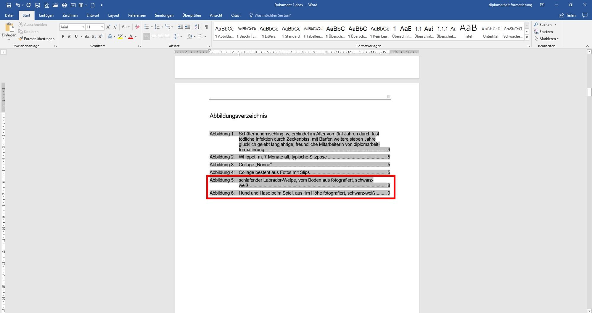
Task: Open the font name dropdown showing Arial
Action: (83, 27)
